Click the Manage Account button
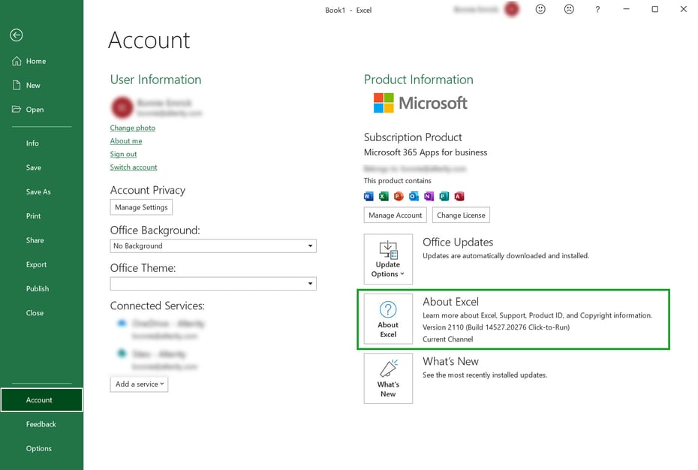 (395, 215)
